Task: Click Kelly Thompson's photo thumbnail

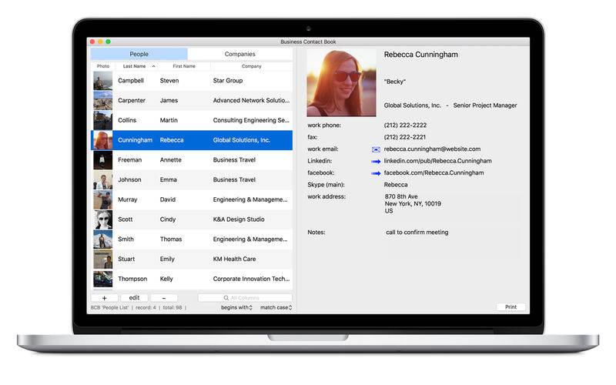Action: (x=103, y=279)
